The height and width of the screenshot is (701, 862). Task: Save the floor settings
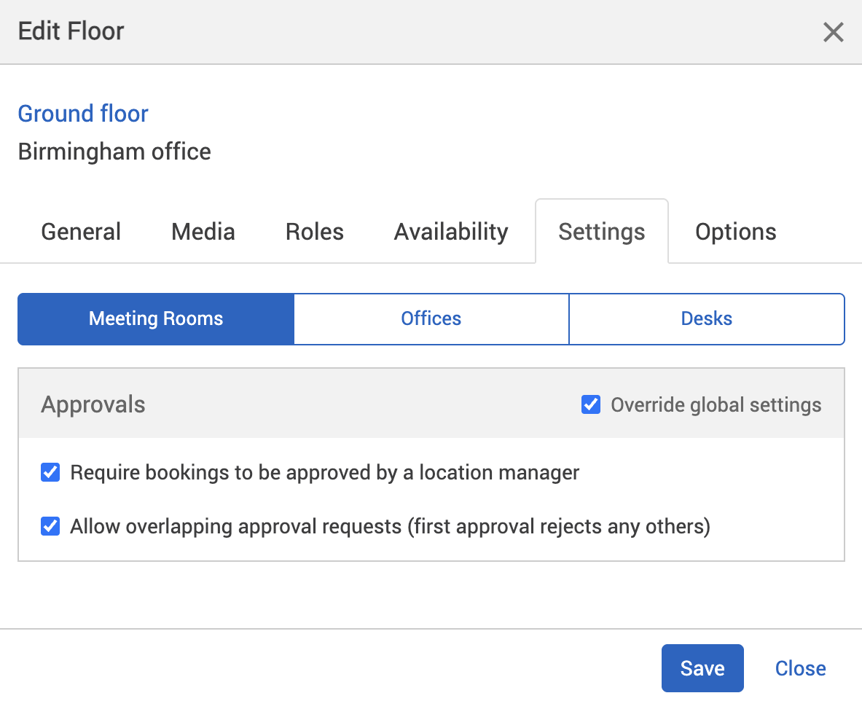tap(702, 667)
